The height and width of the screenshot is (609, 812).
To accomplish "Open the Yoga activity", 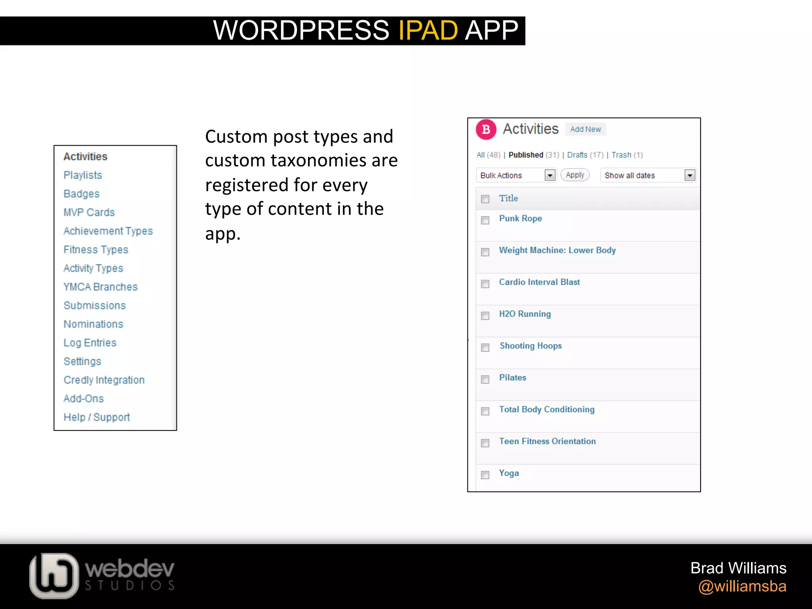I will pos(509,473).
